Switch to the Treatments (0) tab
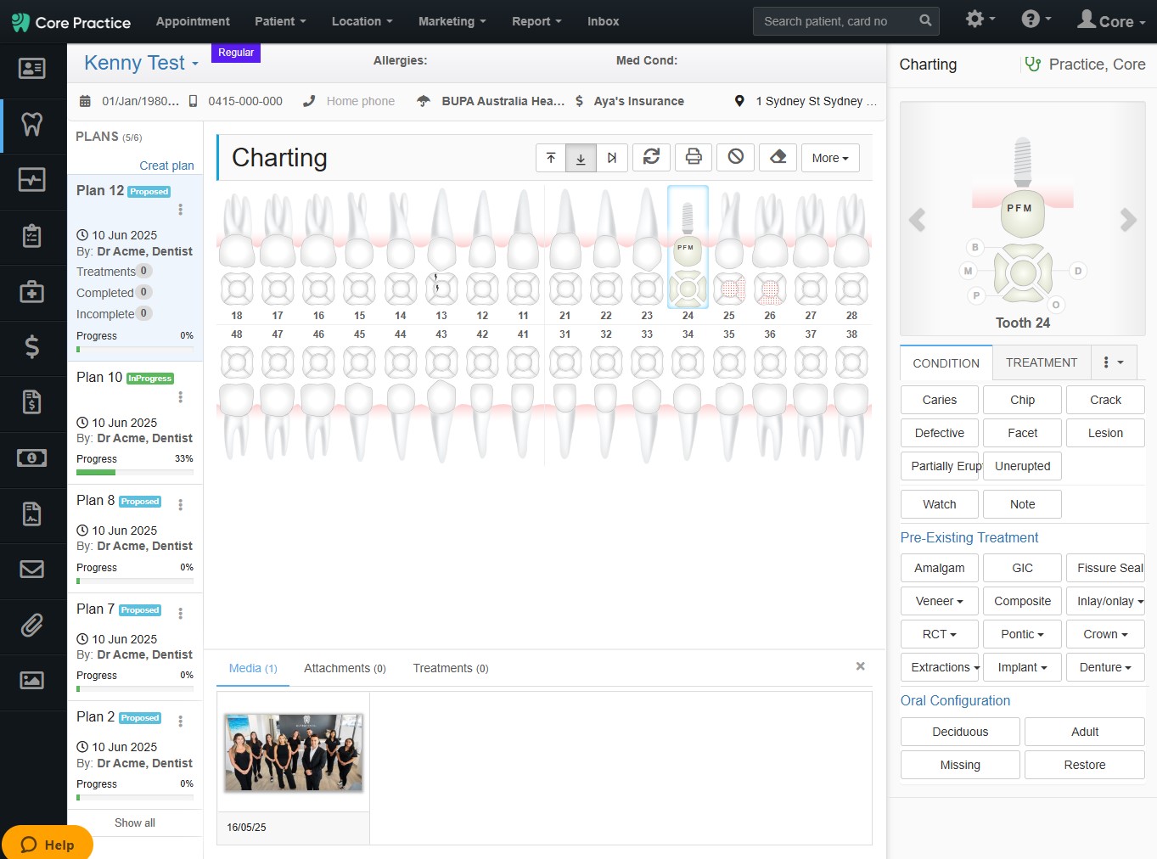Viewport: 1157px width, 859px height. 451,668
